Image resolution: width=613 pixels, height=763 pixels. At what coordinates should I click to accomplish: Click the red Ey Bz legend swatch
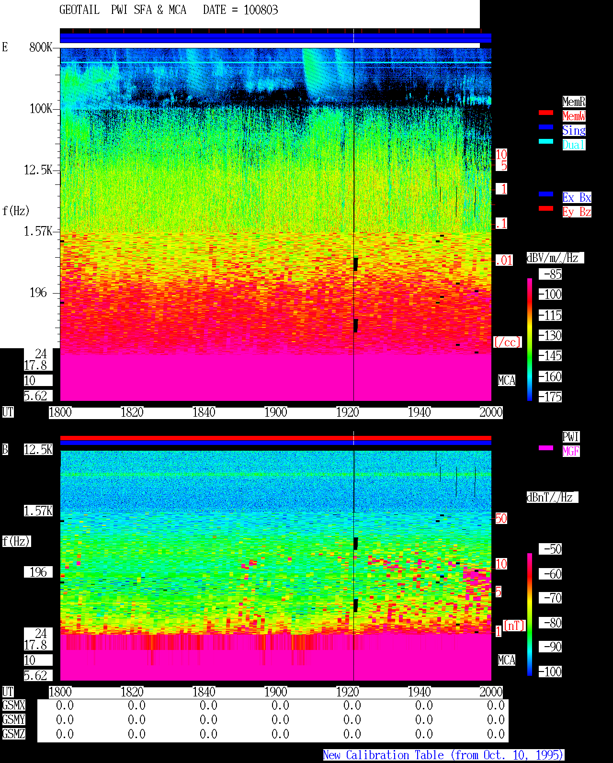pyautogui.click(x=546, y=208)
